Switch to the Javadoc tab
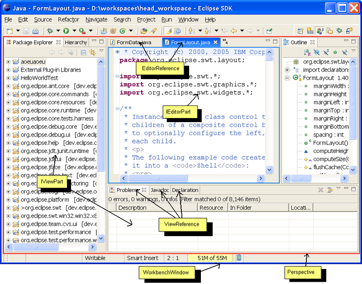 click(x=161, y=190)
